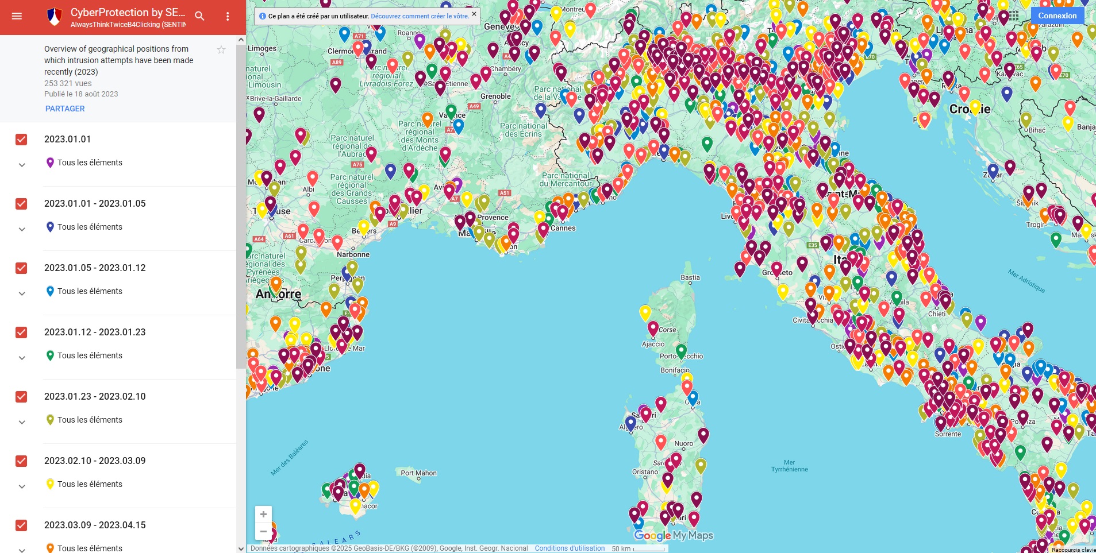Click the PARTAGER share button
Viewport: 1096px width, 553px height.
(x=65, y=109)
